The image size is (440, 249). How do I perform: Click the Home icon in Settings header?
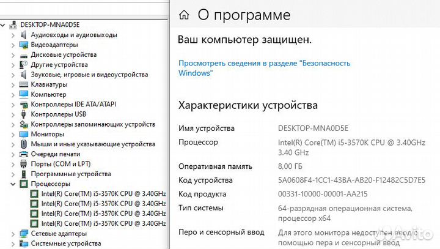pos(184,15)
